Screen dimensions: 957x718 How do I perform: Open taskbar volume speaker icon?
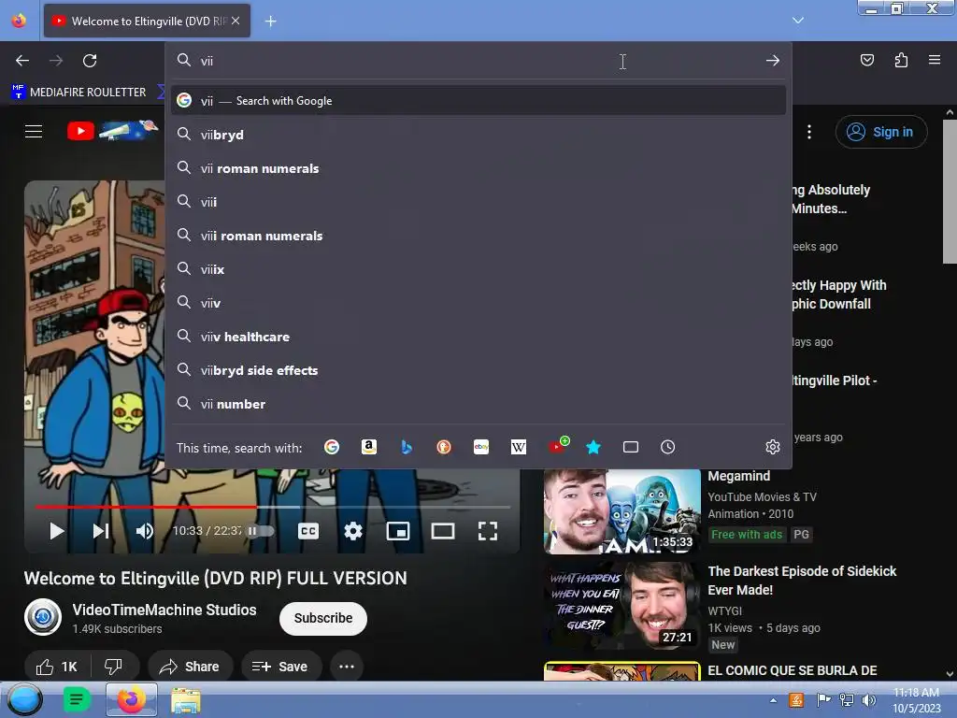pos(869,700)
